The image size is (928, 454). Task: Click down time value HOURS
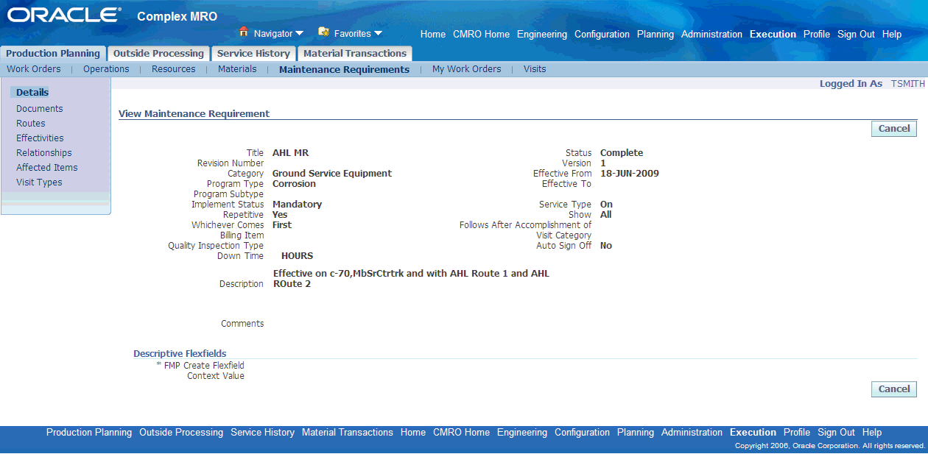[298, 256]
